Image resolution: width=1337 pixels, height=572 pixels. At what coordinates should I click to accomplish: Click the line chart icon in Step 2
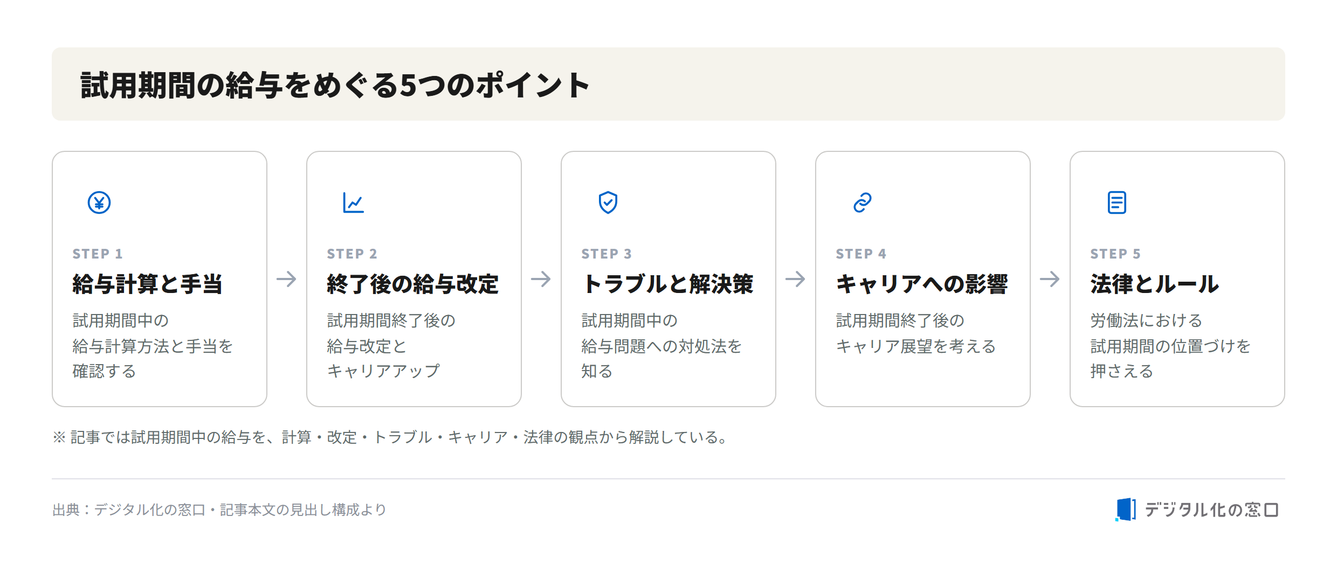[354, 203]
